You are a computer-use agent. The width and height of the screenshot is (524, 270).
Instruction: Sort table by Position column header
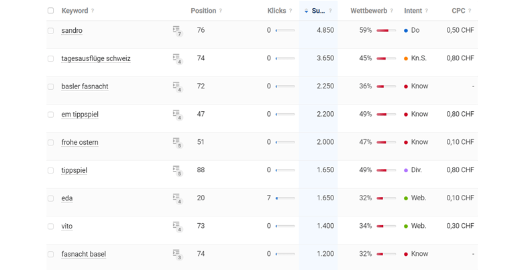pos(203,11)
